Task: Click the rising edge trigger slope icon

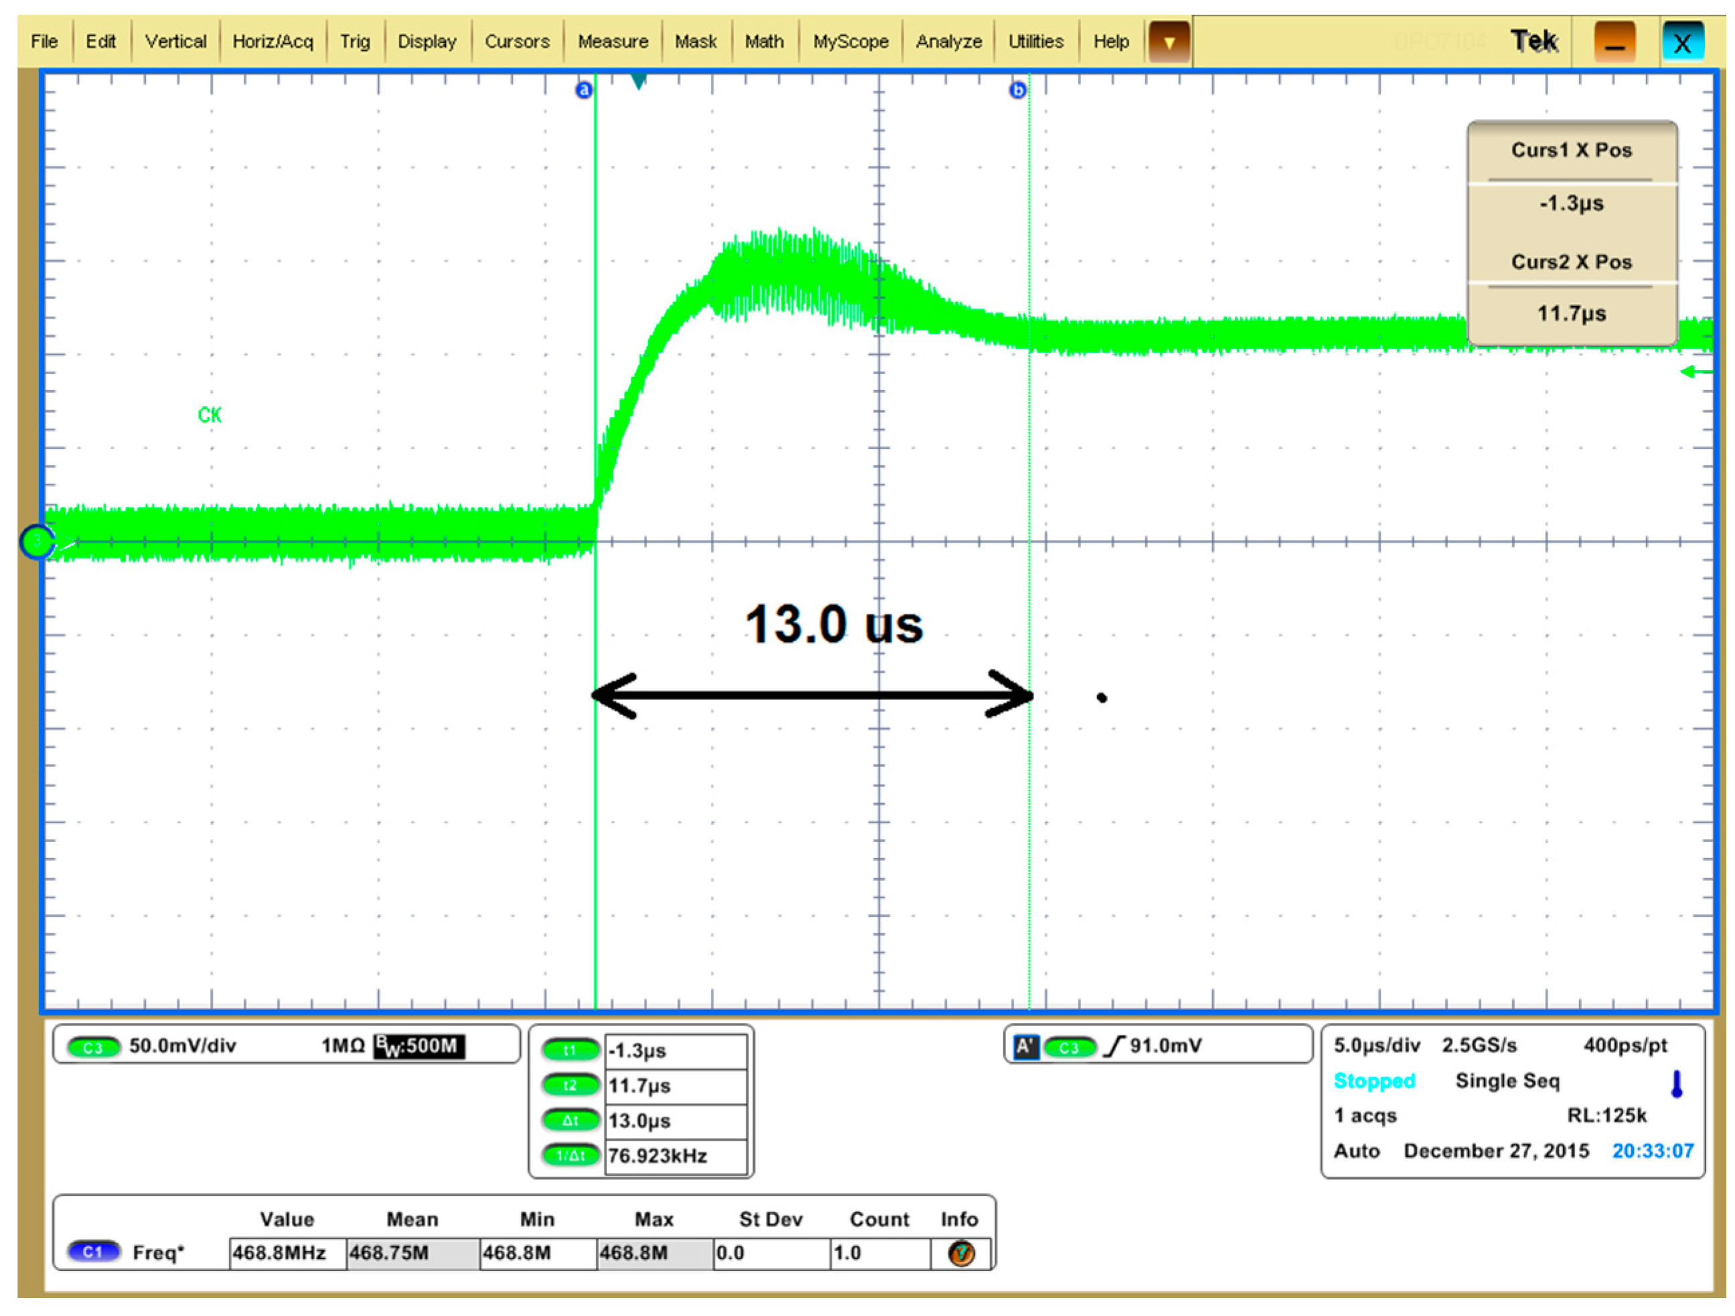Action: coord(1114,1046)
